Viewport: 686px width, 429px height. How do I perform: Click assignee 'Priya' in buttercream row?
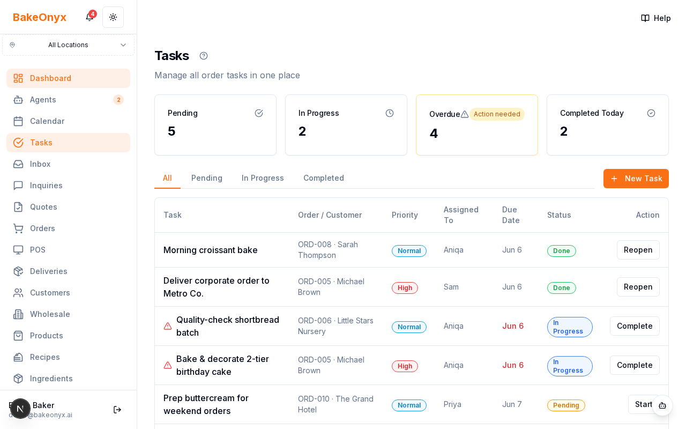pos(452,404)
